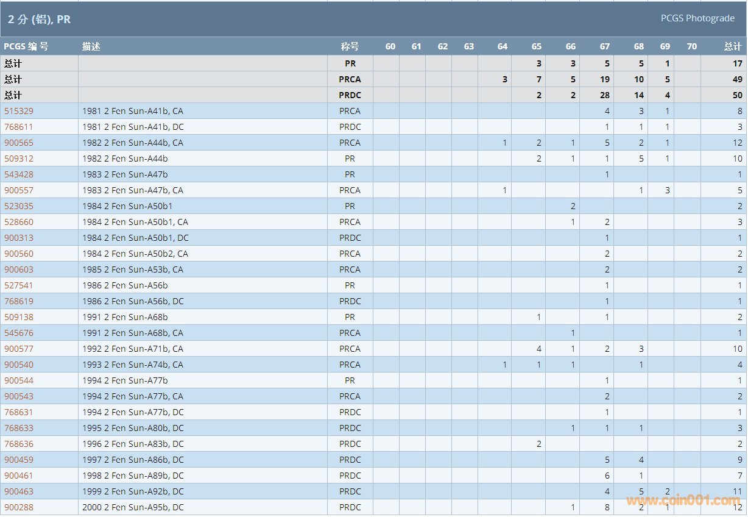Viewport: 748px width, 517px height.
Task: Open PCGS number 515329 link
Action: click(19, 111)
